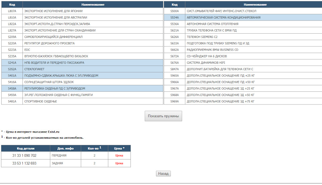Click ДОПОЛН.СПЕЦИАЛЬНОЕ ОСНАЩЕНИЕ ЗД +75 КГ

[243, 101]
